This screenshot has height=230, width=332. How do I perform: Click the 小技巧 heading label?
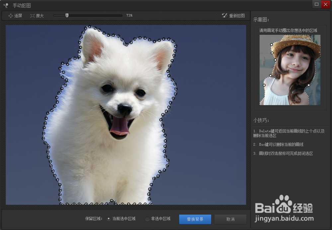pyautogui.click(x=261, y=120)
